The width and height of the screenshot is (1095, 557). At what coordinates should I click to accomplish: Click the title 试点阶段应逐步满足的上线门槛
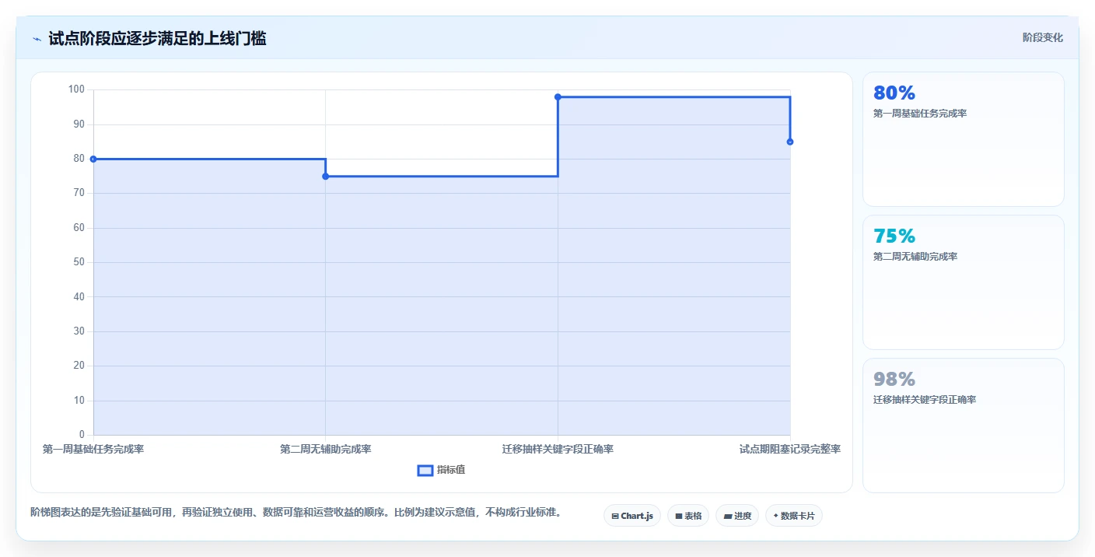click(157, 38)
